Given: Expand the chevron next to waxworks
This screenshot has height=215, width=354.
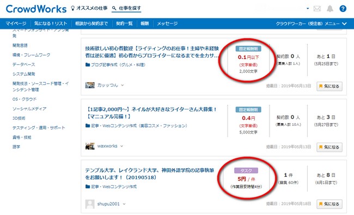Looking at the screenshot, I should [121, 146].
